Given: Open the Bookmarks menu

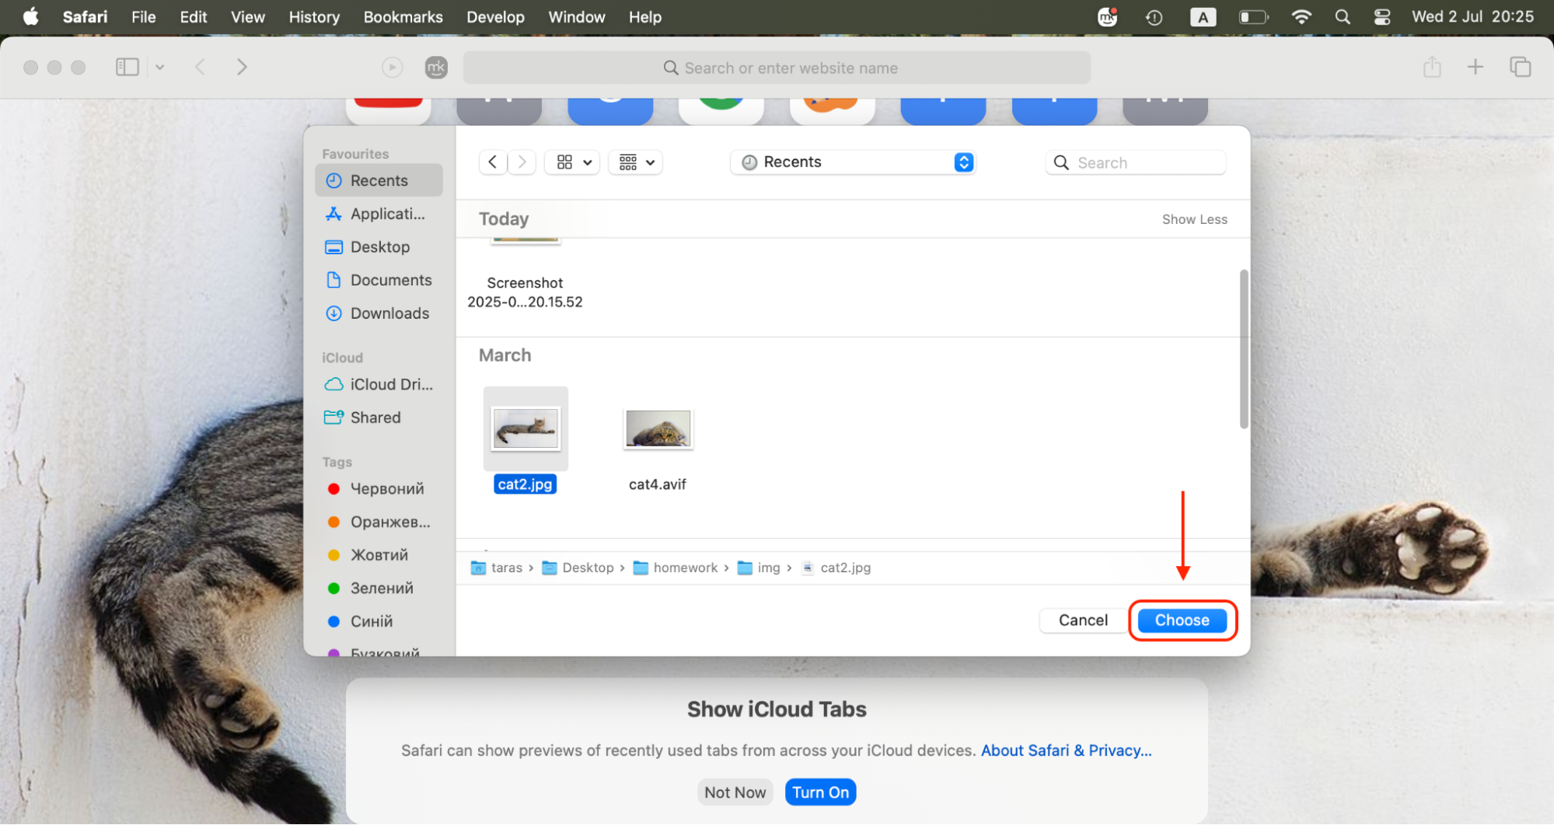Looking at the screenshot, I should point(403,16).
